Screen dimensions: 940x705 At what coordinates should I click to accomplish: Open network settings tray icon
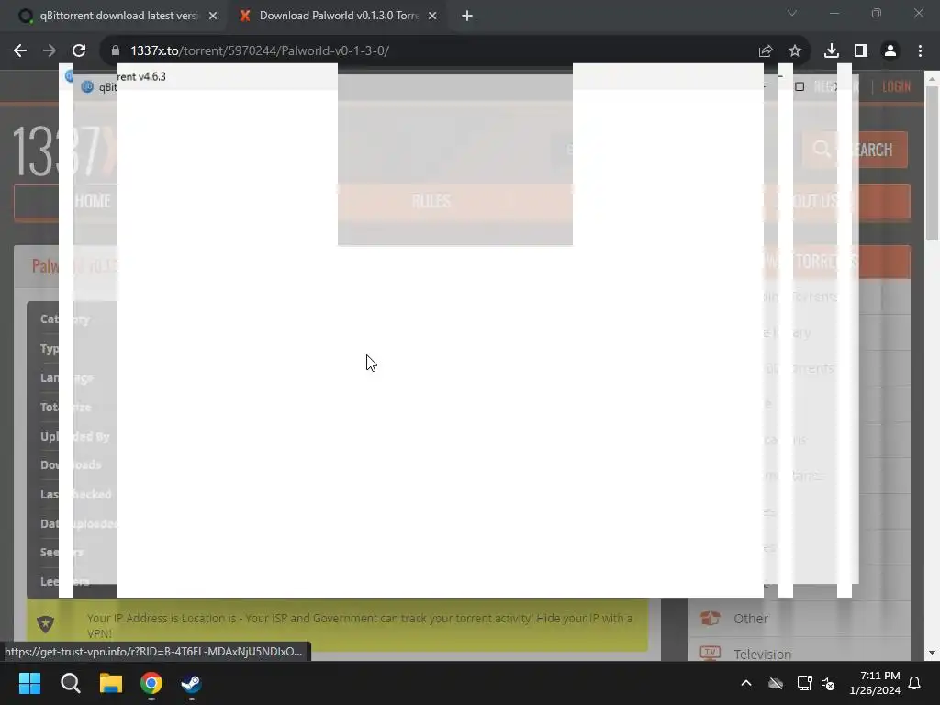pos(804,683)
